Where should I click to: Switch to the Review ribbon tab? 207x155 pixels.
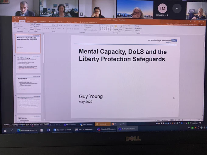point(69,22)
